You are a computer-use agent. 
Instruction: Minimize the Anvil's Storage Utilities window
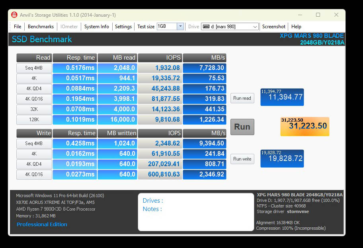click(300, 15)
